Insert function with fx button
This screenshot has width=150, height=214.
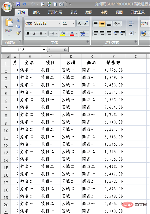65,50
